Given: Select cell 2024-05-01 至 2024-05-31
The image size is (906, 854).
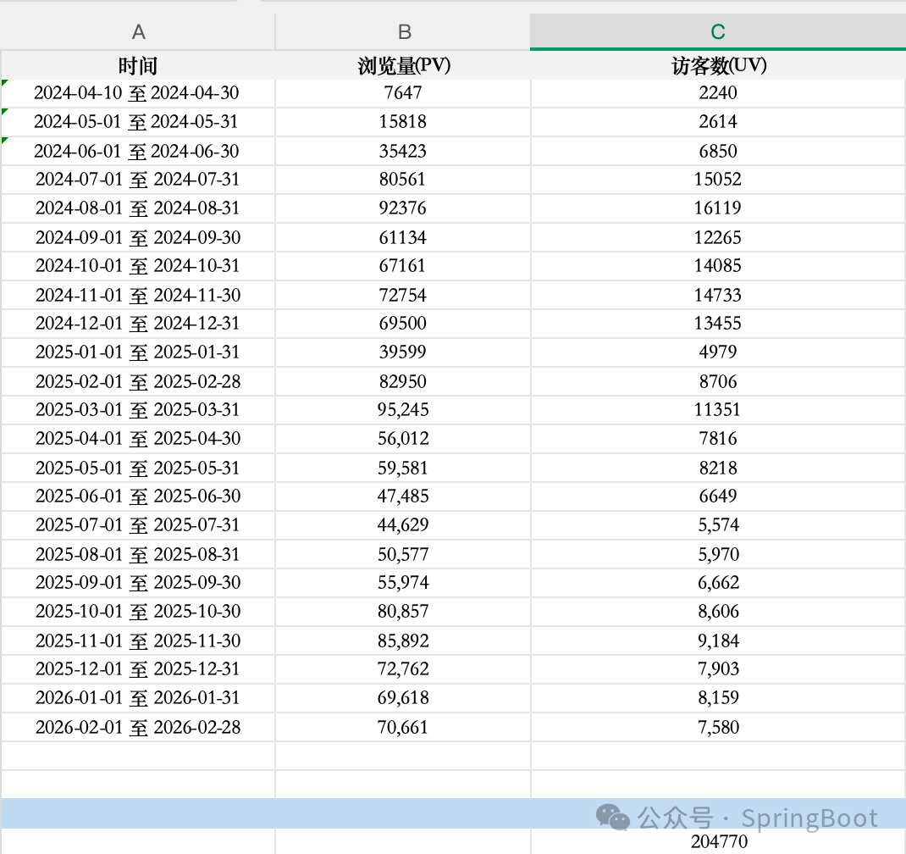Looking at the screenshot, I should [x=138, y=122].
